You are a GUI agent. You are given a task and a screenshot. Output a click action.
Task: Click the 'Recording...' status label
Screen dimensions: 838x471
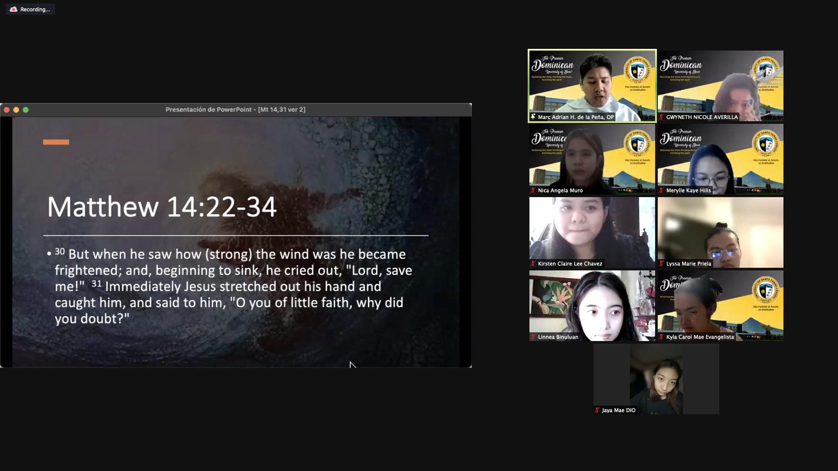point(35,9)
